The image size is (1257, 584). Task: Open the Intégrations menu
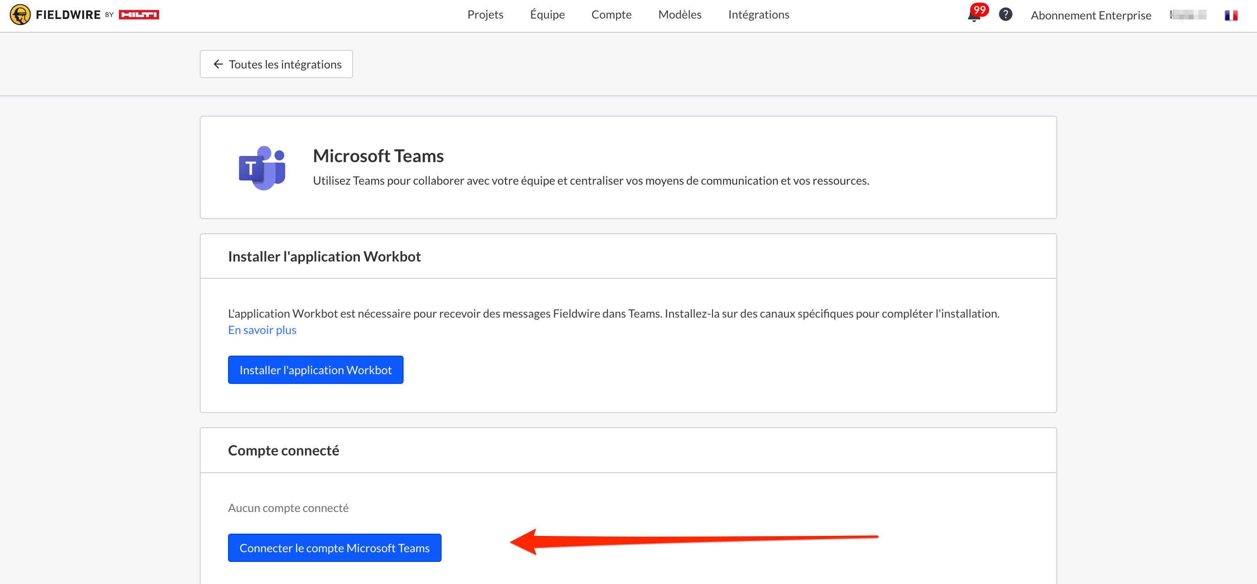(x=758, y=15)
